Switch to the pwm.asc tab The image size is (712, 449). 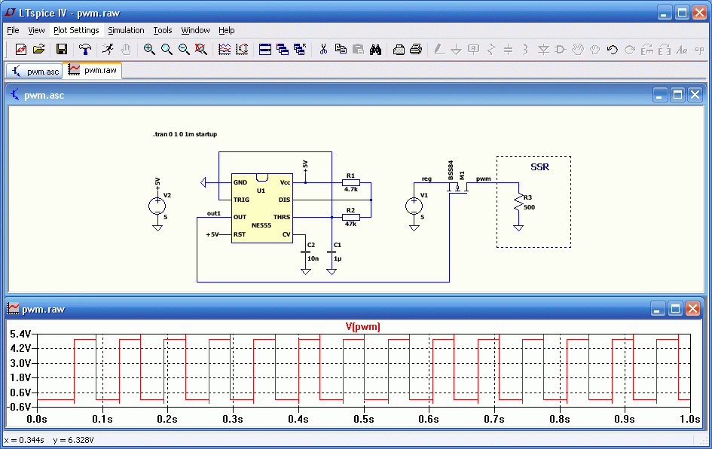34,72
